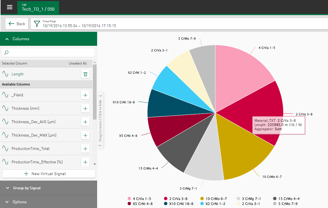Click the Time Filter funnel icon
This screenshot has height=208, width=328.
(37, 24)
